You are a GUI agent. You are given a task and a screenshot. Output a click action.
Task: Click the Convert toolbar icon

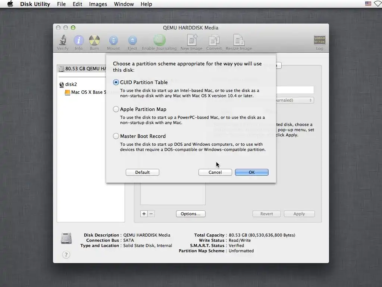pyautogui.click(x=214, y=40)
